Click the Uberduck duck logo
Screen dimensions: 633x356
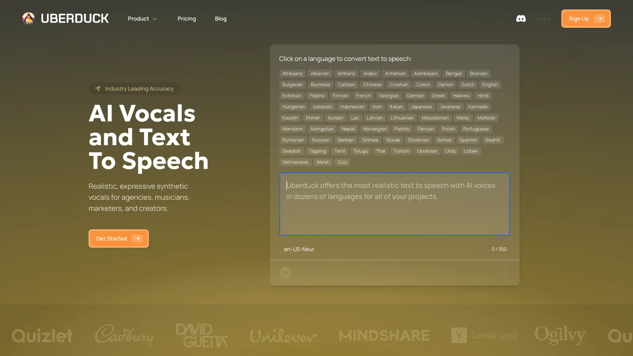[x=28, y=18]
